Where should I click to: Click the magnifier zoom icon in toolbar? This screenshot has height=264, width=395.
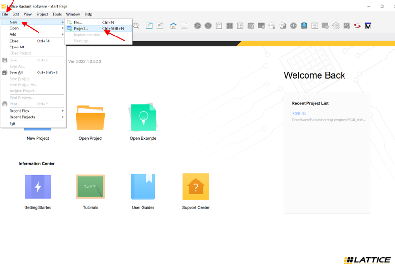tap(136, 25)
